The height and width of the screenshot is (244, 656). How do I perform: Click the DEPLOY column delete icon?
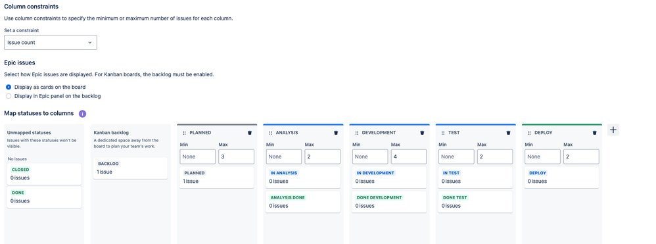[594, 133]
